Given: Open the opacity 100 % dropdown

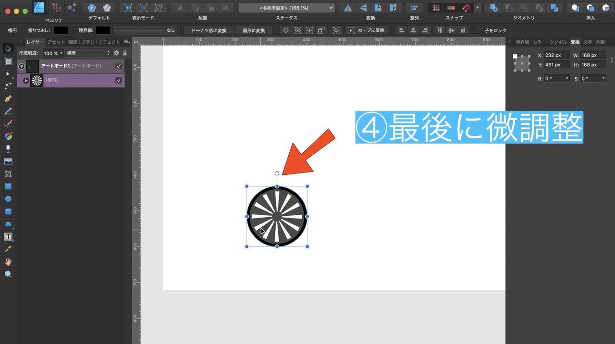Looking at the screenshot, I should pyautogui.click(x=53, y=53).
